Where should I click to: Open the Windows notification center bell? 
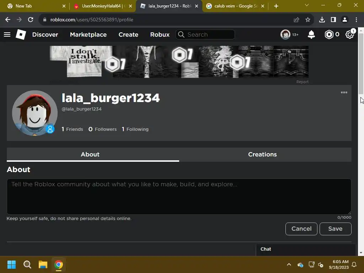pos(354,264)
